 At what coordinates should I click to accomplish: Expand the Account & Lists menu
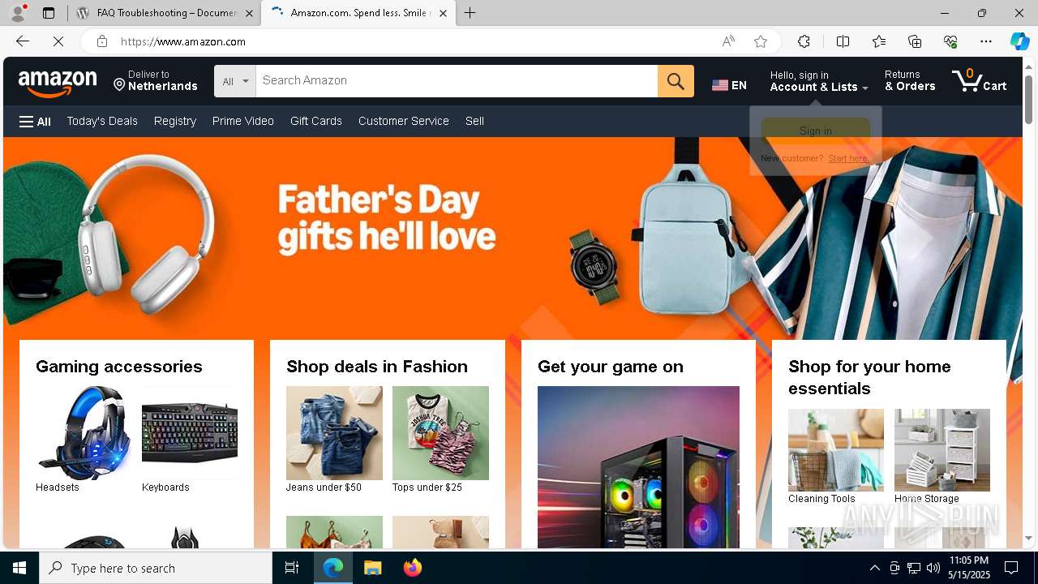[818, 81]
